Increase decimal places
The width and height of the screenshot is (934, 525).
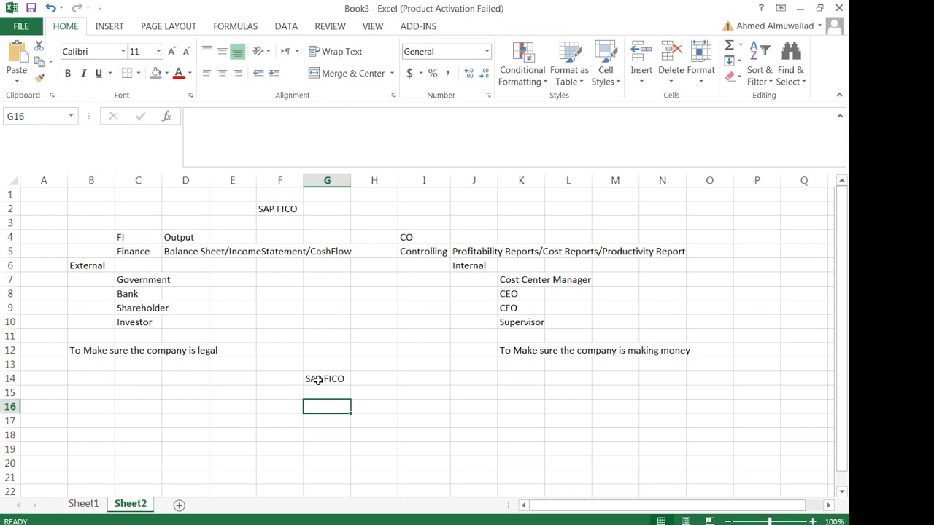(x=468, y=73)
